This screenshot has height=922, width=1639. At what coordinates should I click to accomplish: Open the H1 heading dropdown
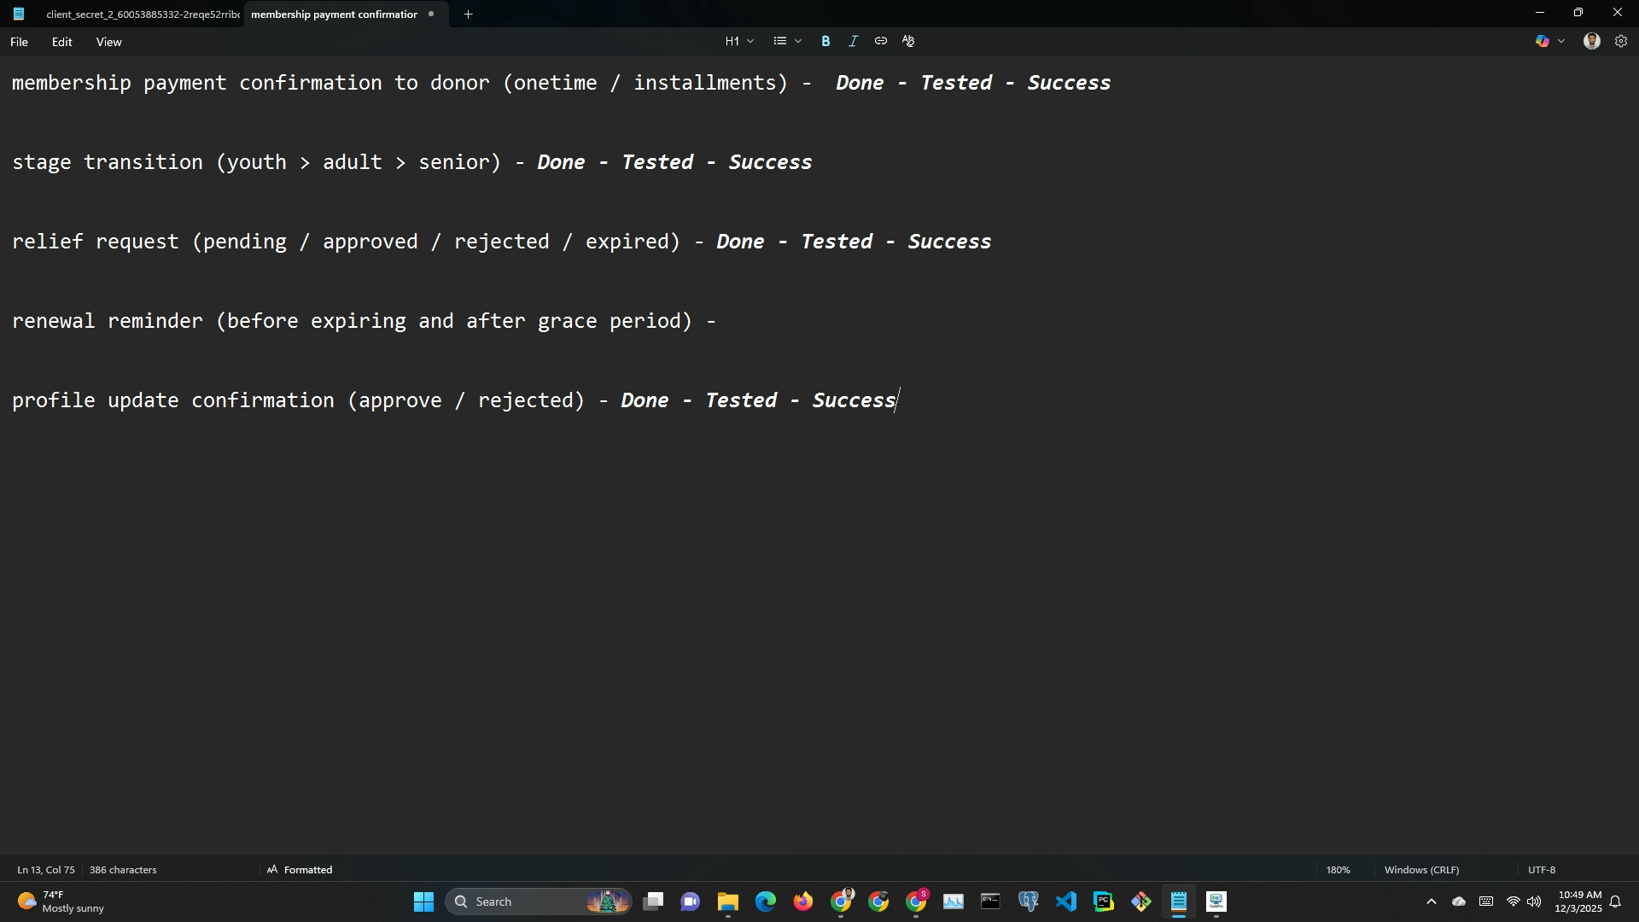[739, 41]
